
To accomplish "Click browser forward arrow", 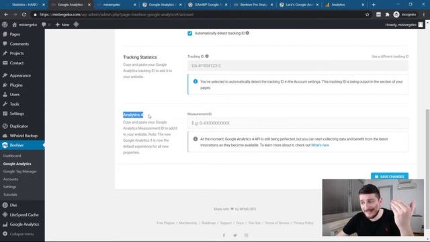I will coord(15,15).
